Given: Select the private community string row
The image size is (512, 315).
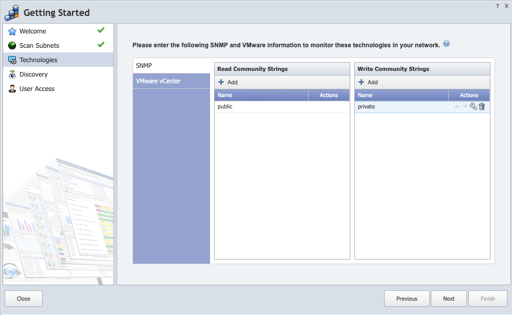Looking at the screenshot, I should (422, 107).
